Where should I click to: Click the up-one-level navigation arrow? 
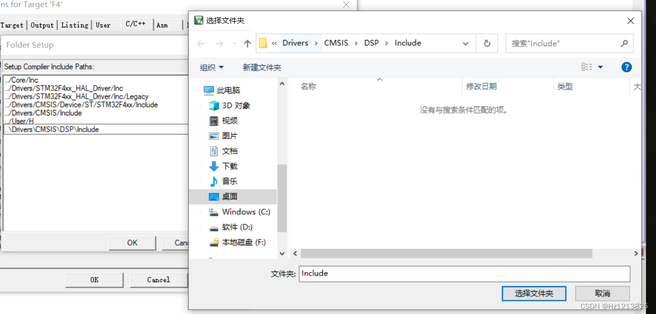(x=247, y=43)
